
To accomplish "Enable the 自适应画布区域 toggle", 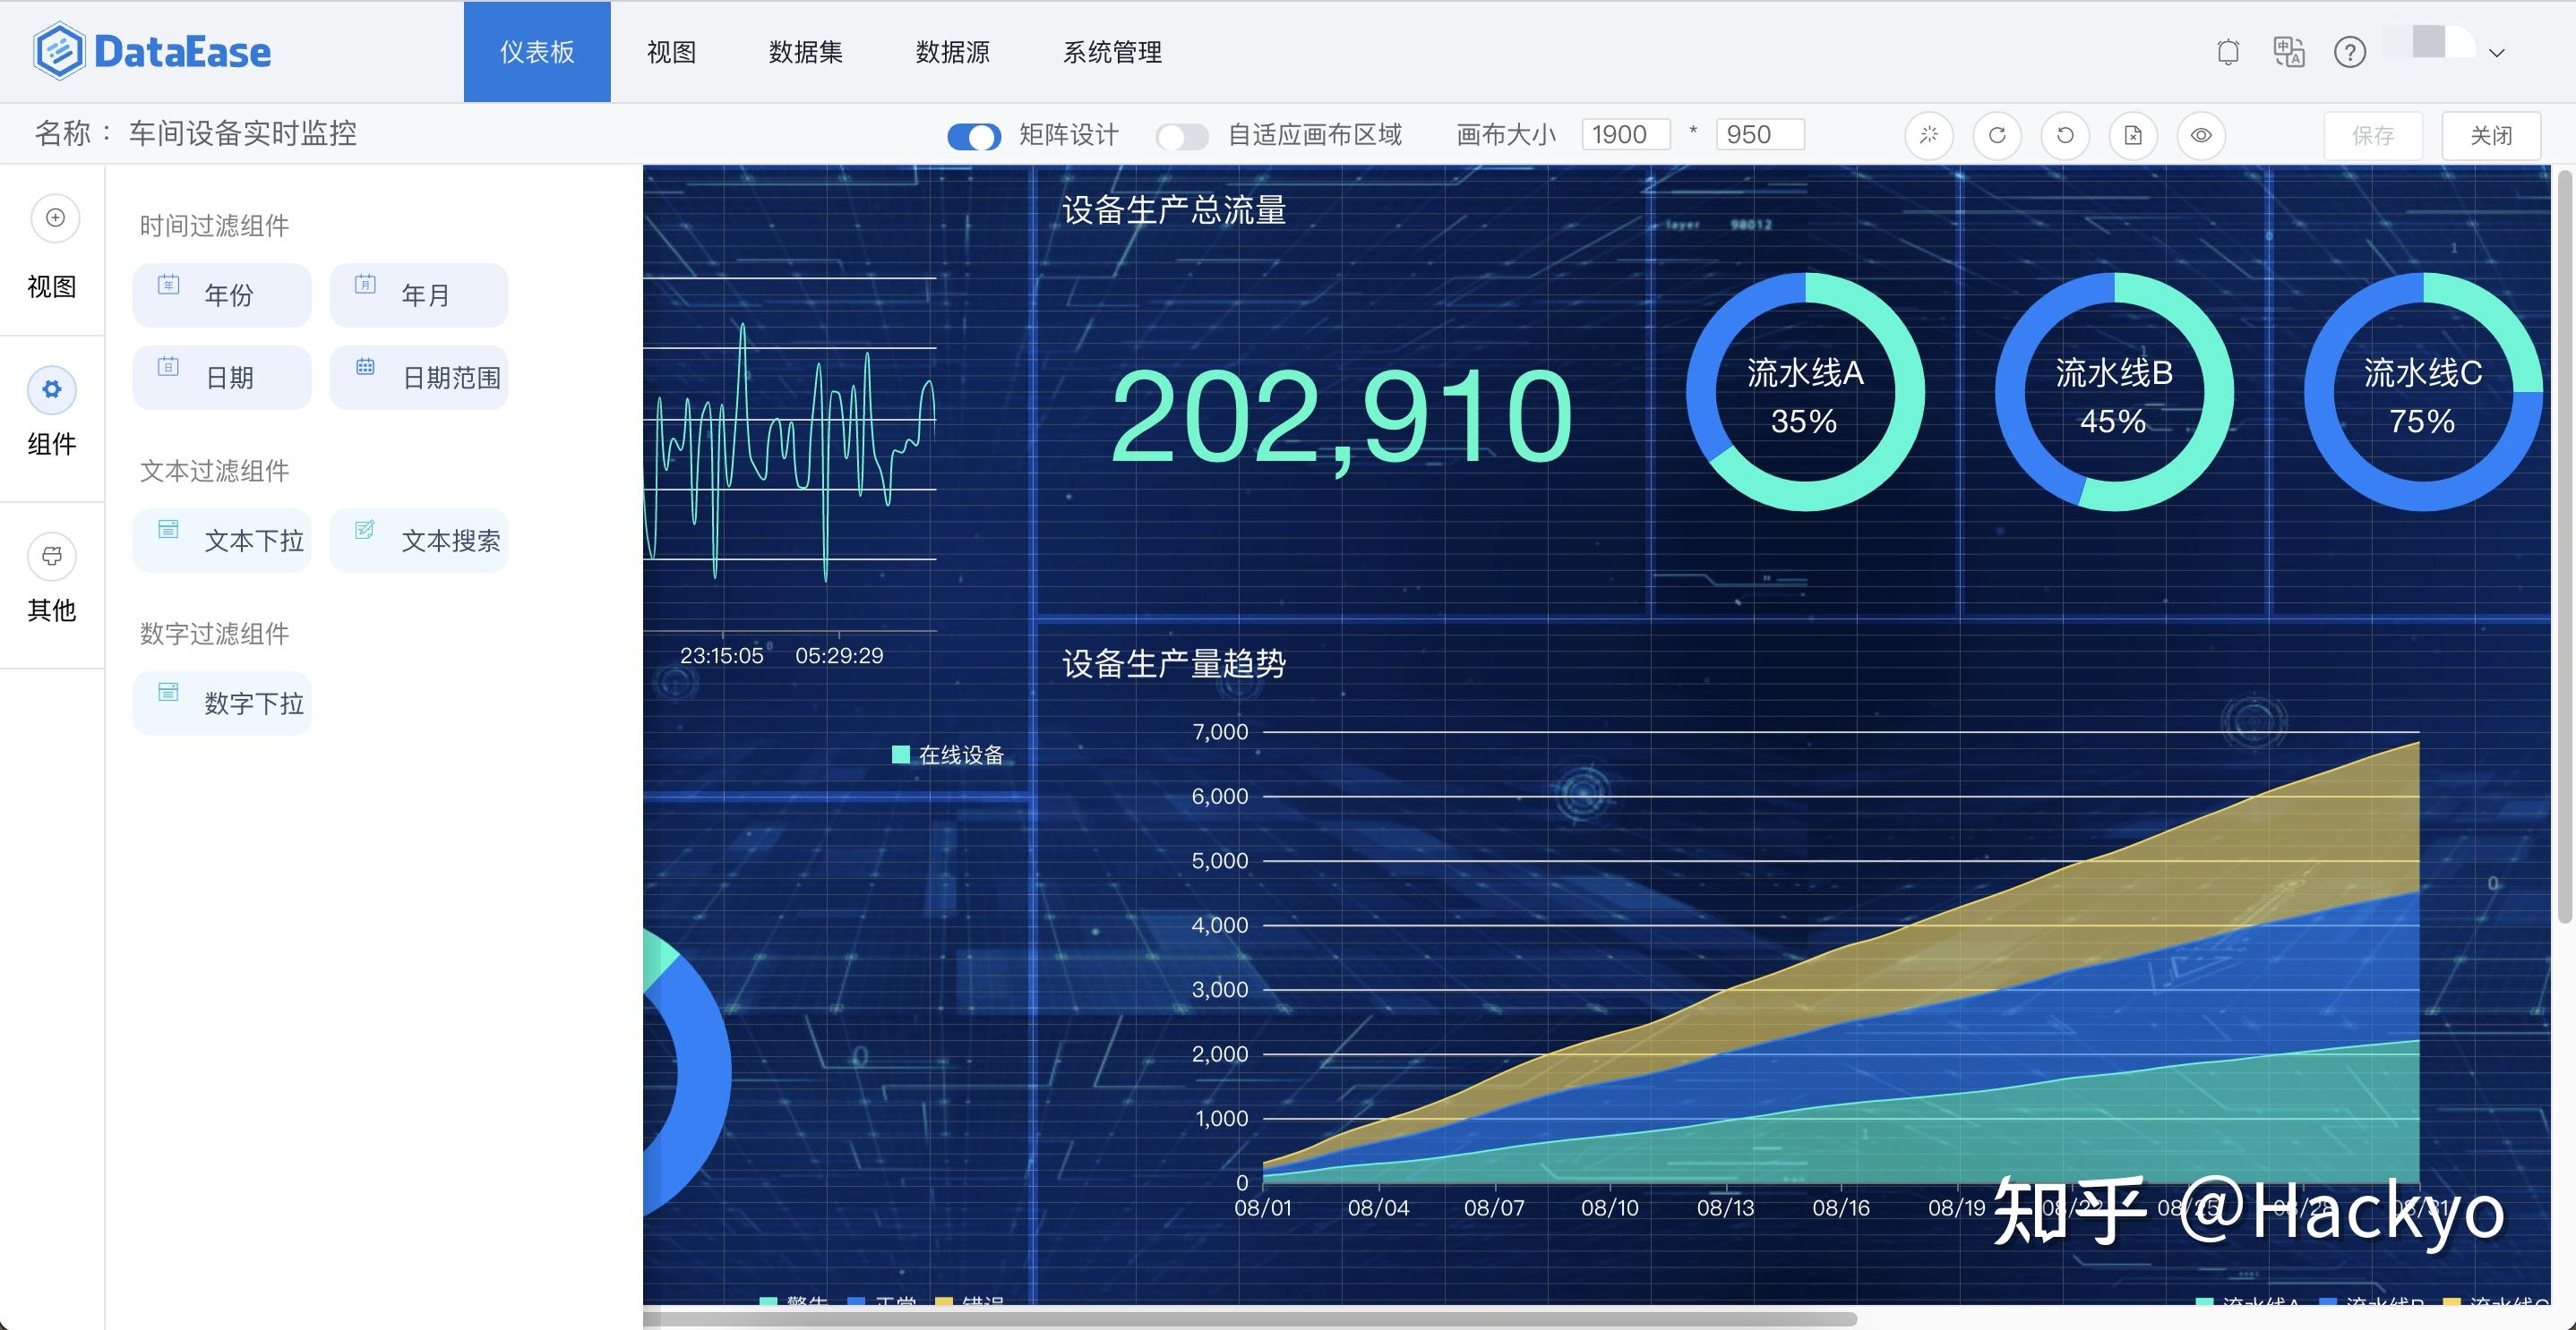I will click(1183, 135).
